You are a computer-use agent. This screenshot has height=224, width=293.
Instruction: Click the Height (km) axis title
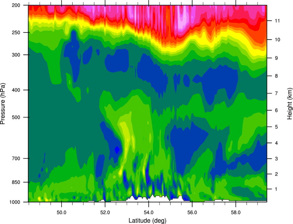point(290,103)
